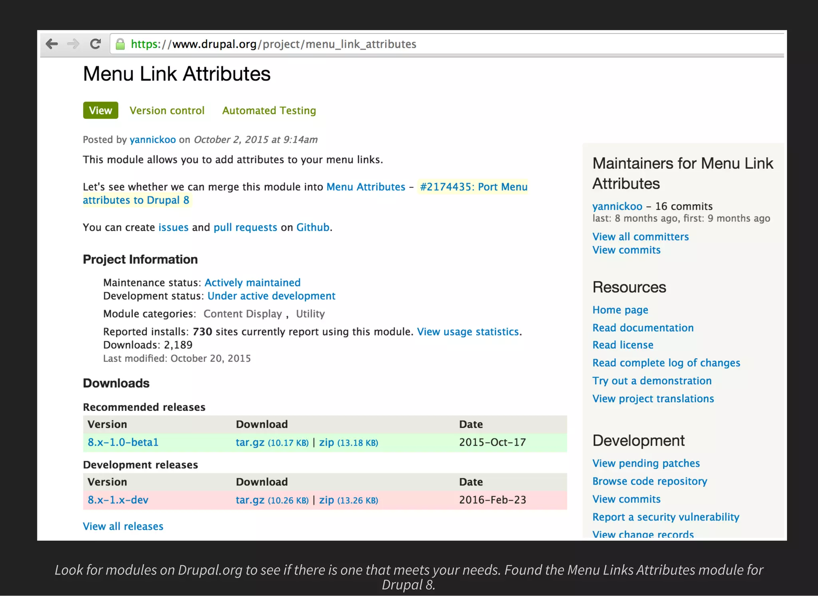Download beta1 zip 13.18 KB
The image size is (818, 596).
coord(348,442)
